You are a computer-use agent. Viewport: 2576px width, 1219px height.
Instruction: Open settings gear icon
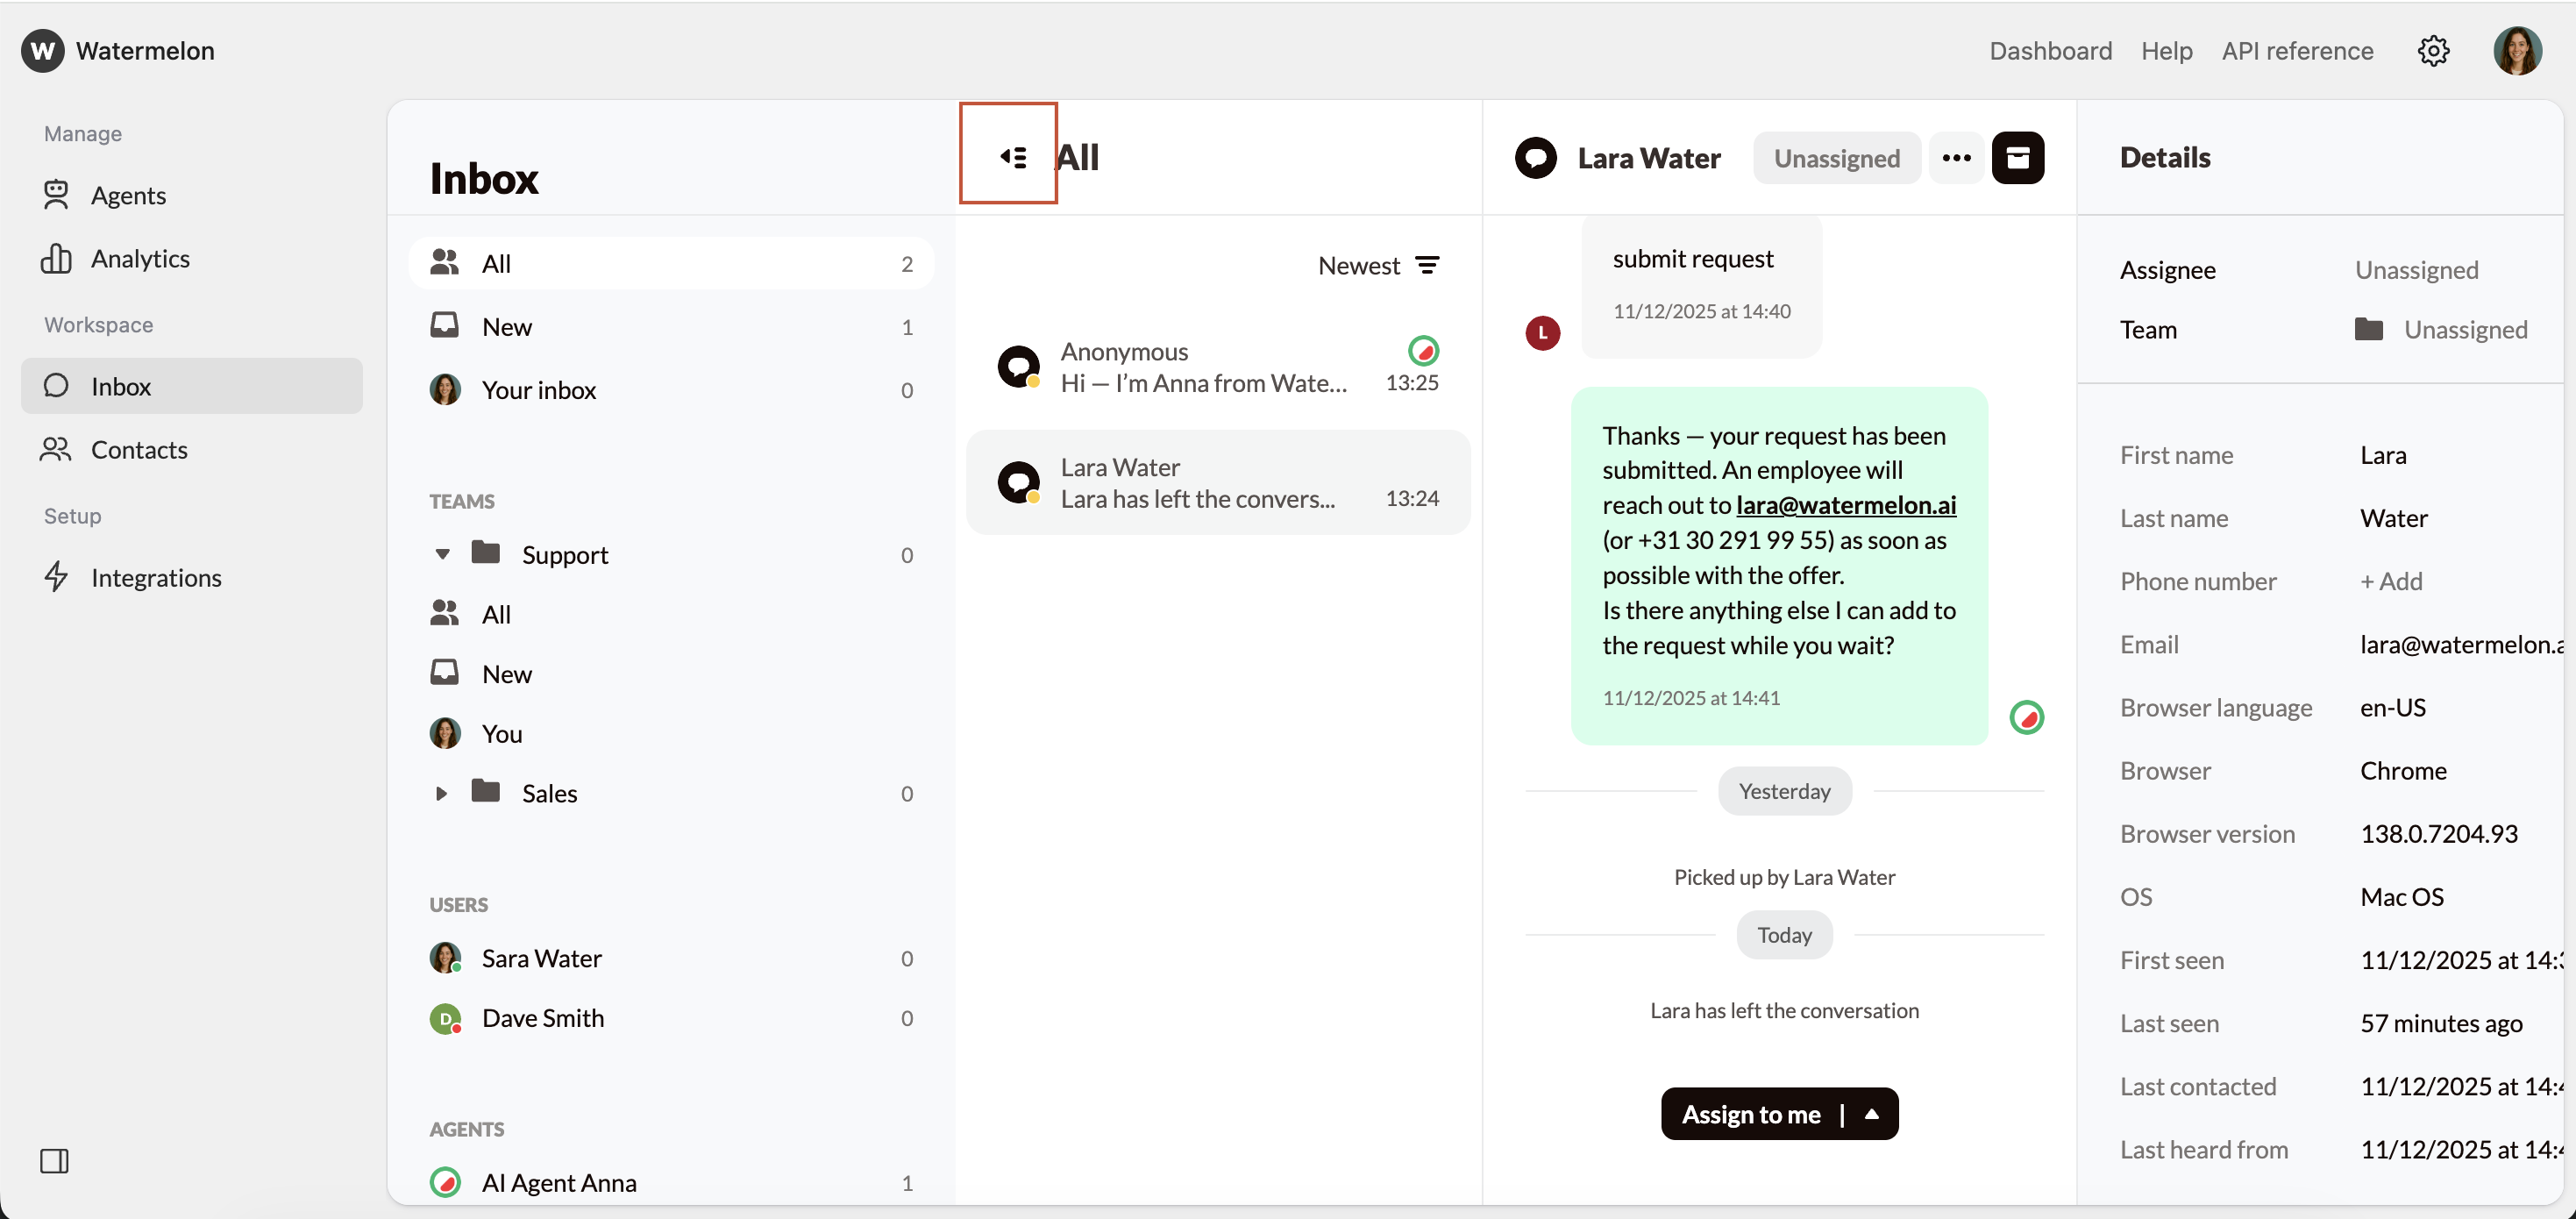pyautogui.click(x=2433, y=51)
